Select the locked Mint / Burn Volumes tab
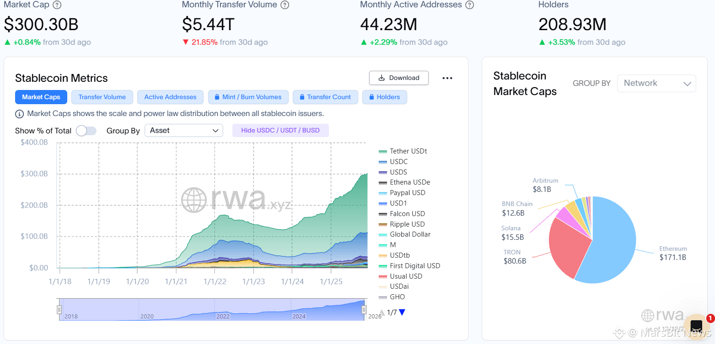The height and width of the screenshot is (344, 715). point(248,97)
